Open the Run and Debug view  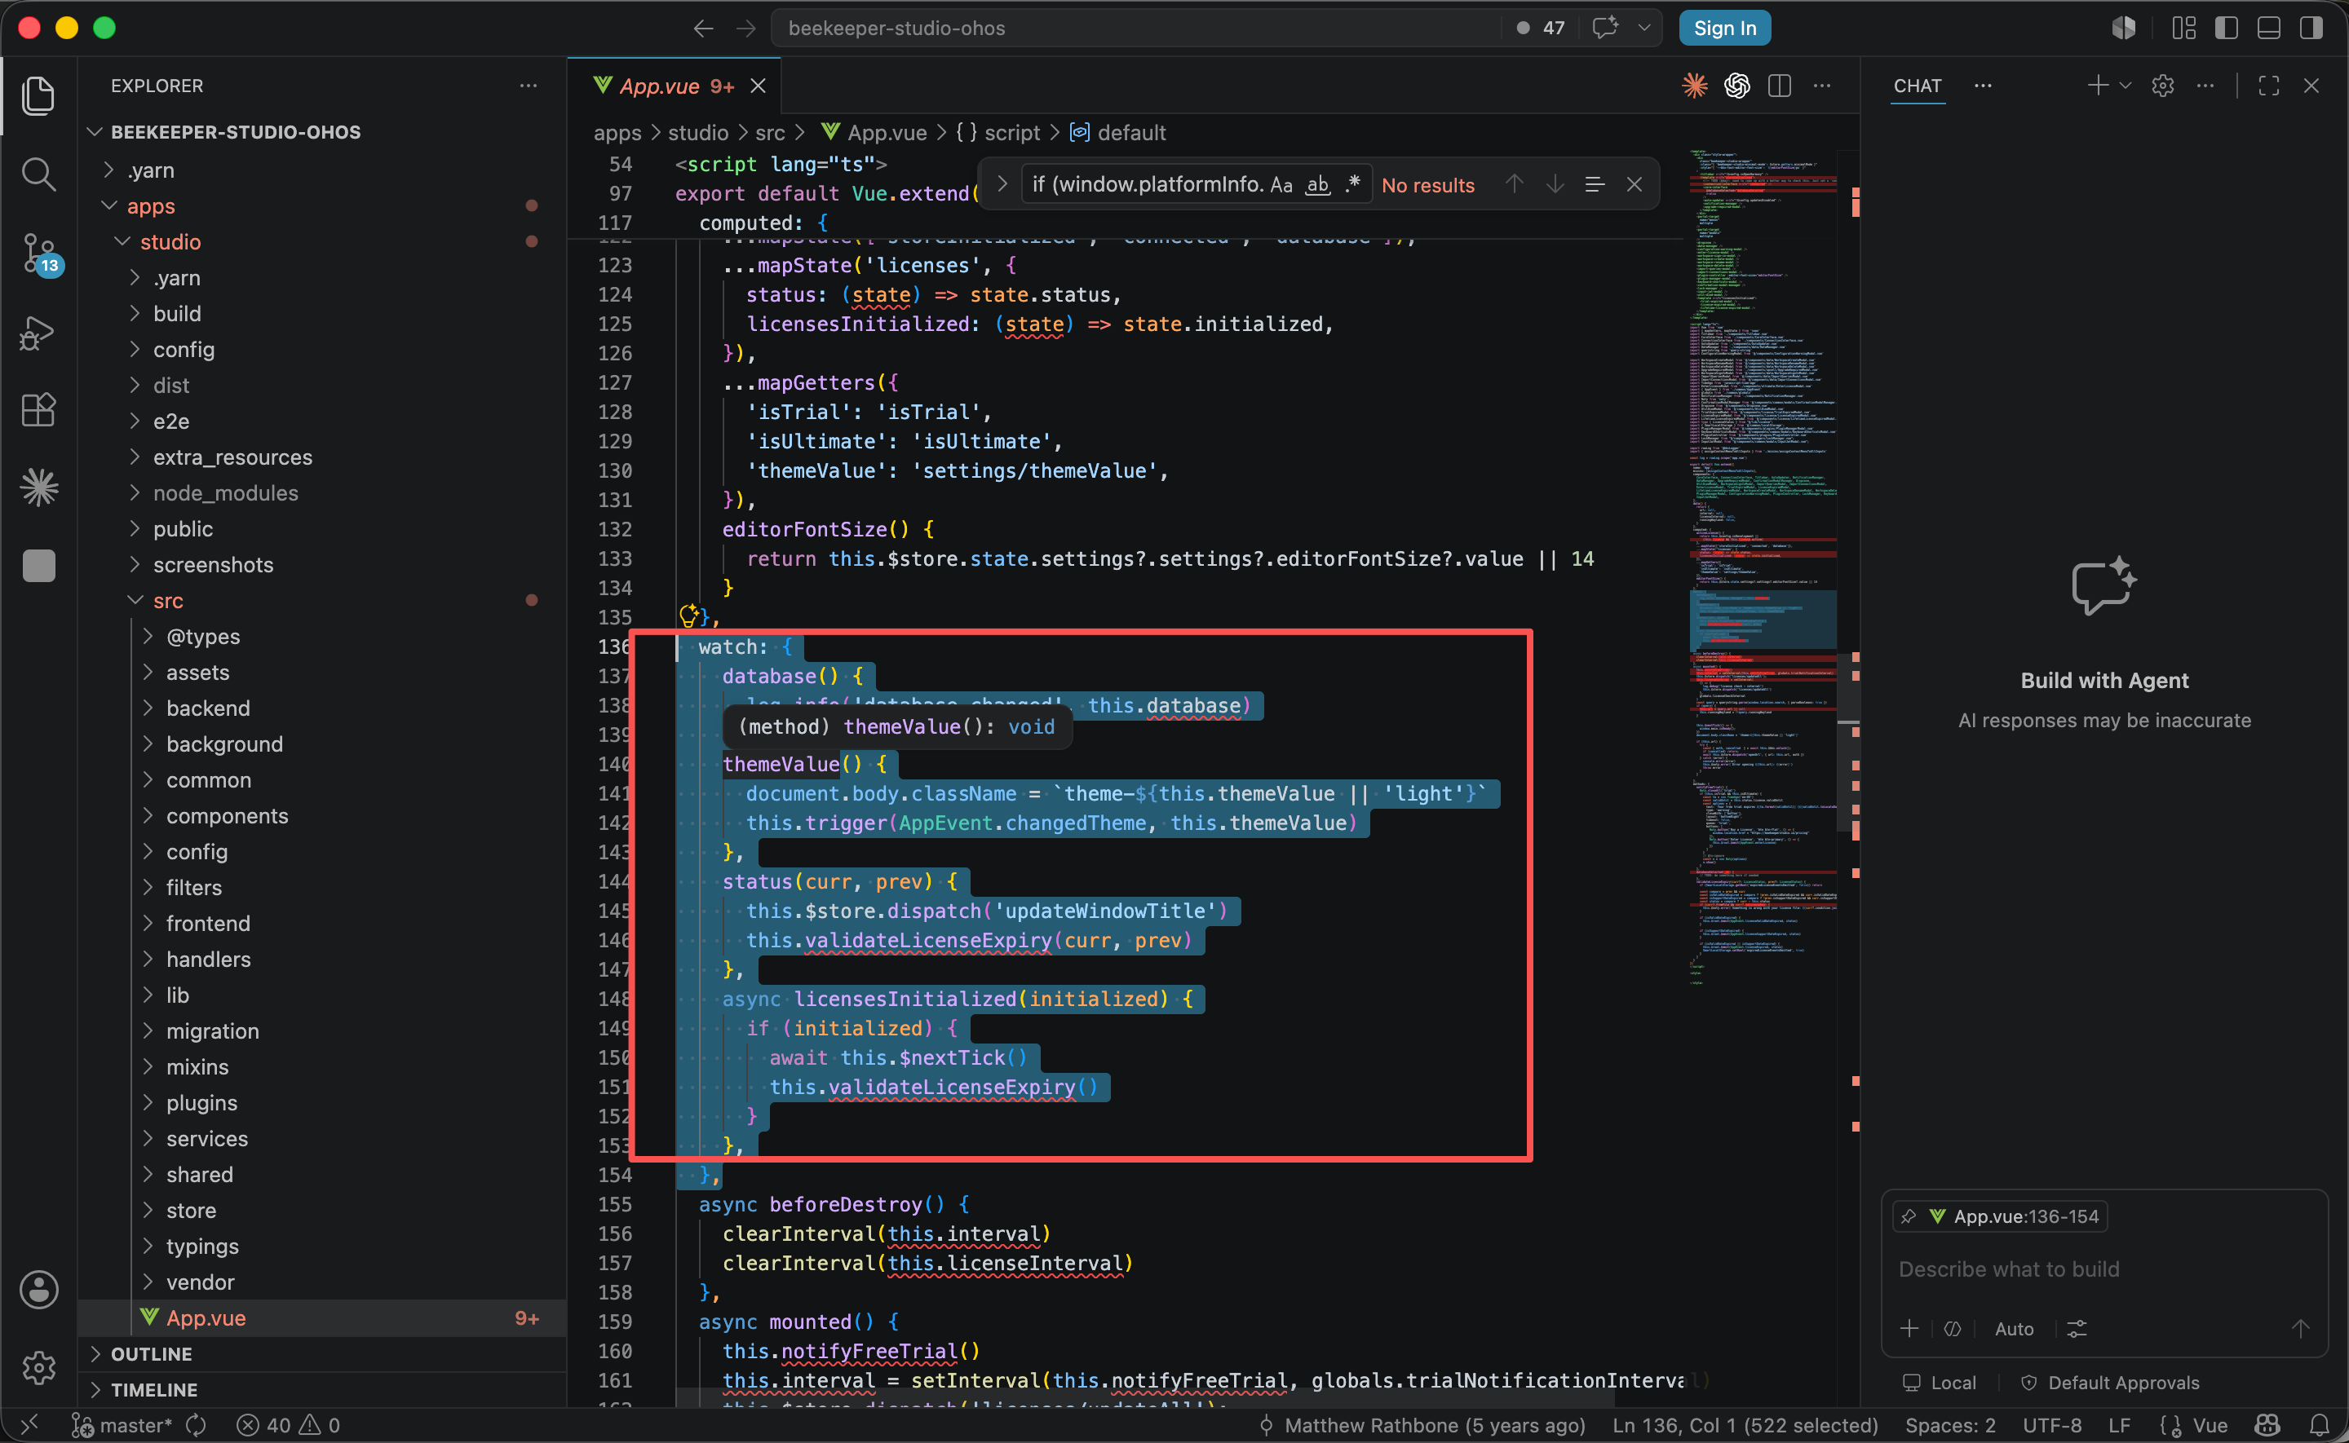pyautogui.click(x=38, y=333)
